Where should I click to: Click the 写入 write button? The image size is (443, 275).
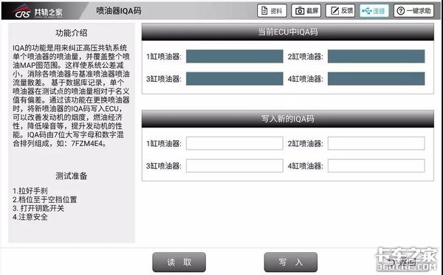pyautogui.click(x=291, y=262)
